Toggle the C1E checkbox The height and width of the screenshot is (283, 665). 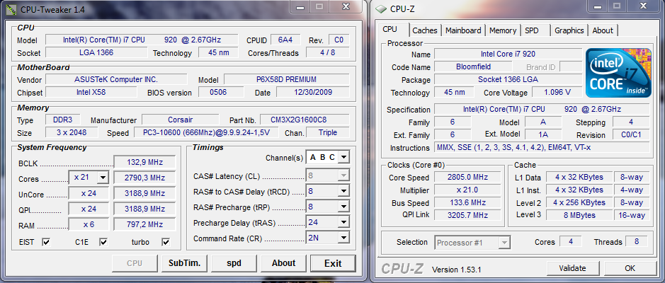[x=103, y=242]
